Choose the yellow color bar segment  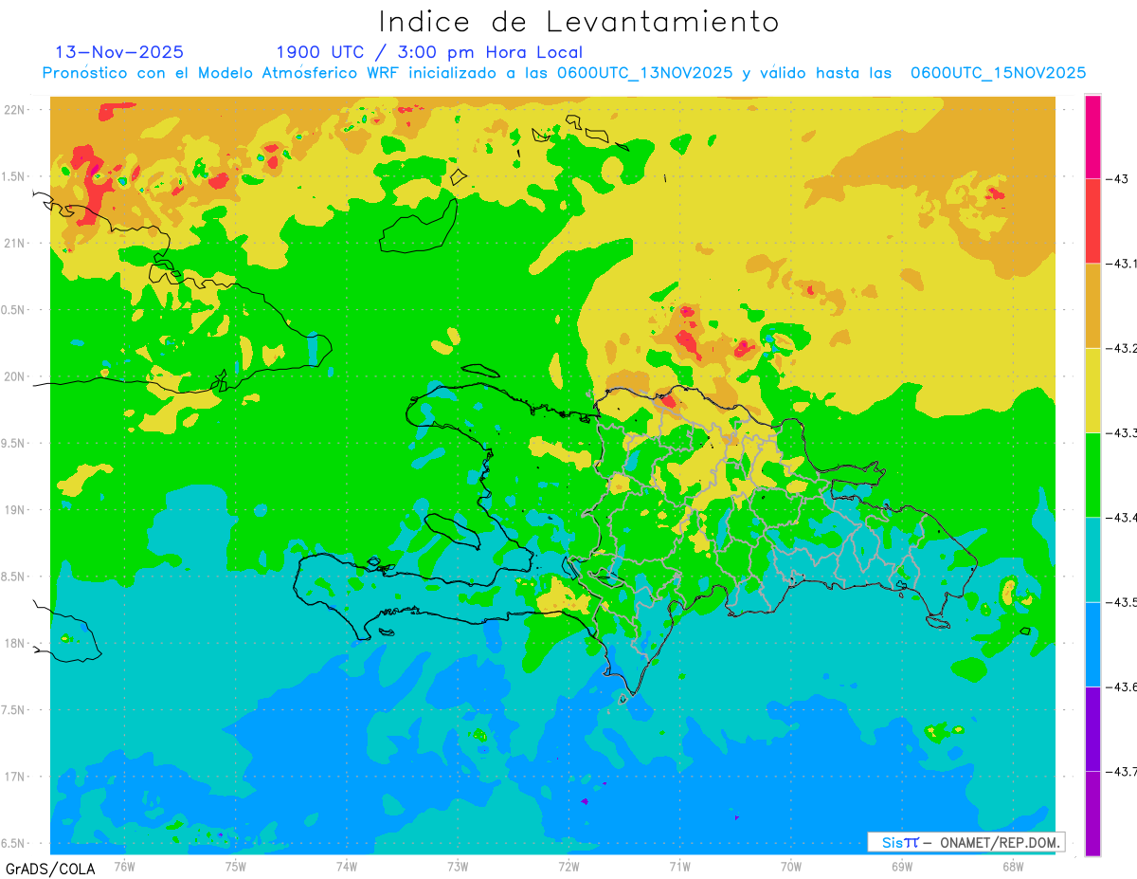tap(1092, 390)
